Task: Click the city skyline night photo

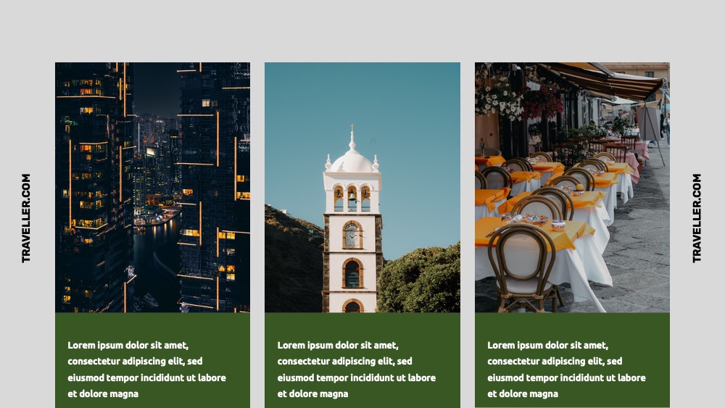Action: (x=152, y=188)
